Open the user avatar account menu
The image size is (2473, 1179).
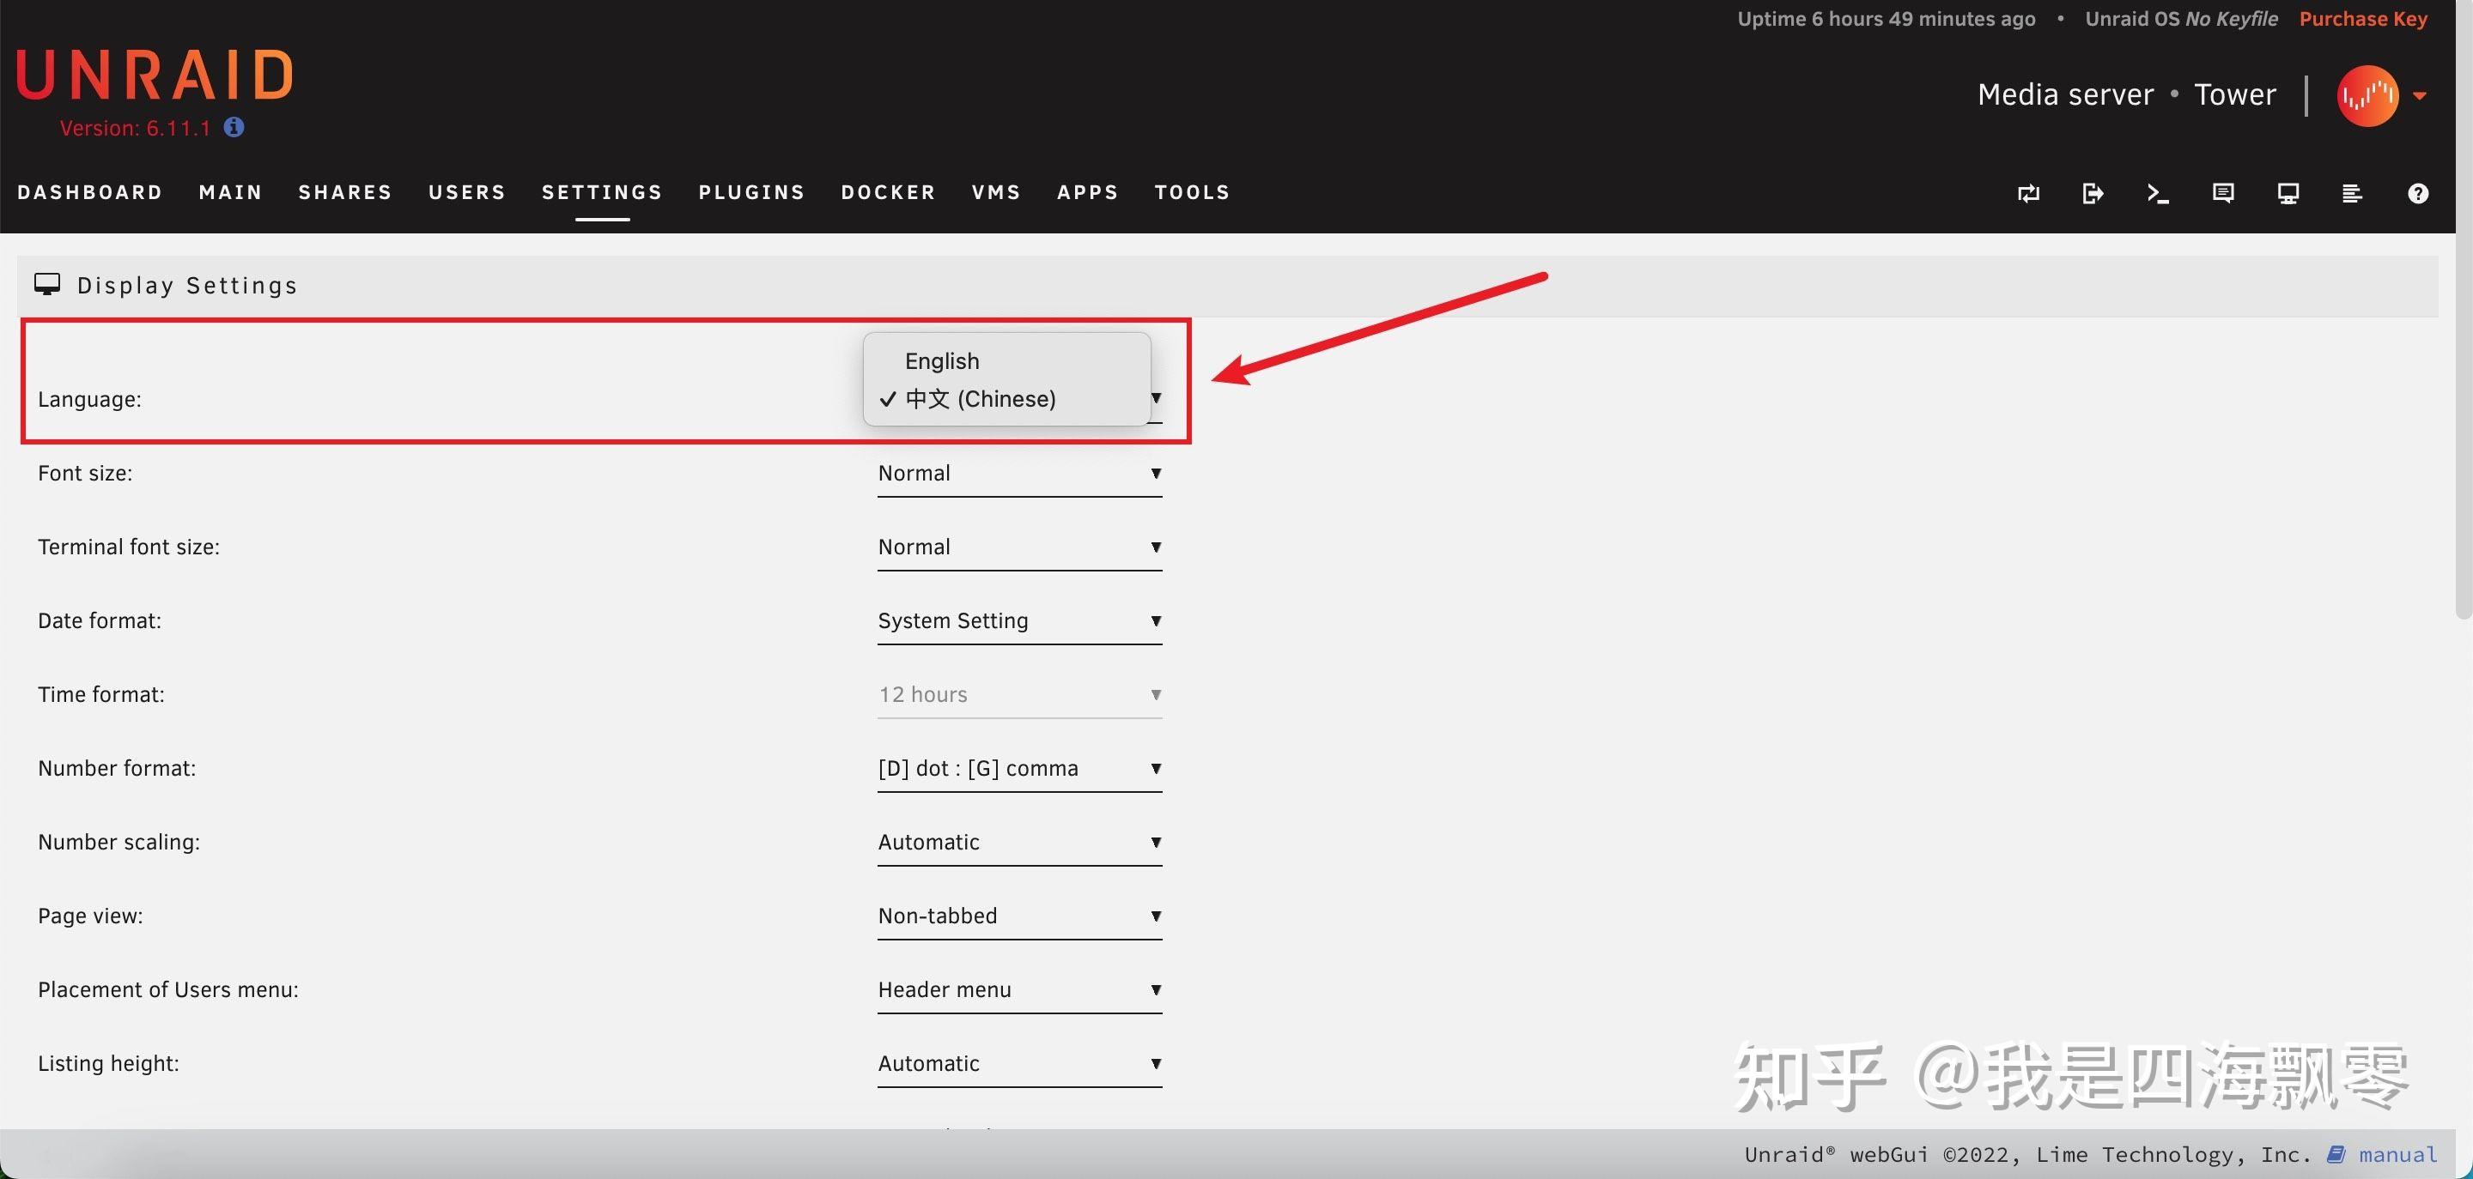tap(2367, 96)
